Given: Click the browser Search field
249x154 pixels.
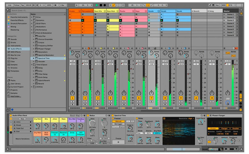Looking at the screenshot, I should point(38,10).
